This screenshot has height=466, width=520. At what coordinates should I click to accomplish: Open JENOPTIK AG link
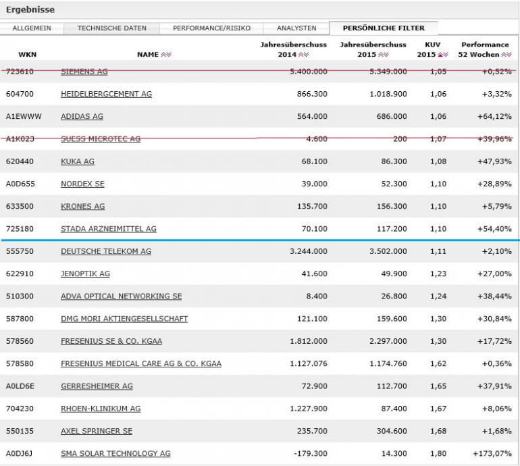pyautogui.click(x=85, y=274)
